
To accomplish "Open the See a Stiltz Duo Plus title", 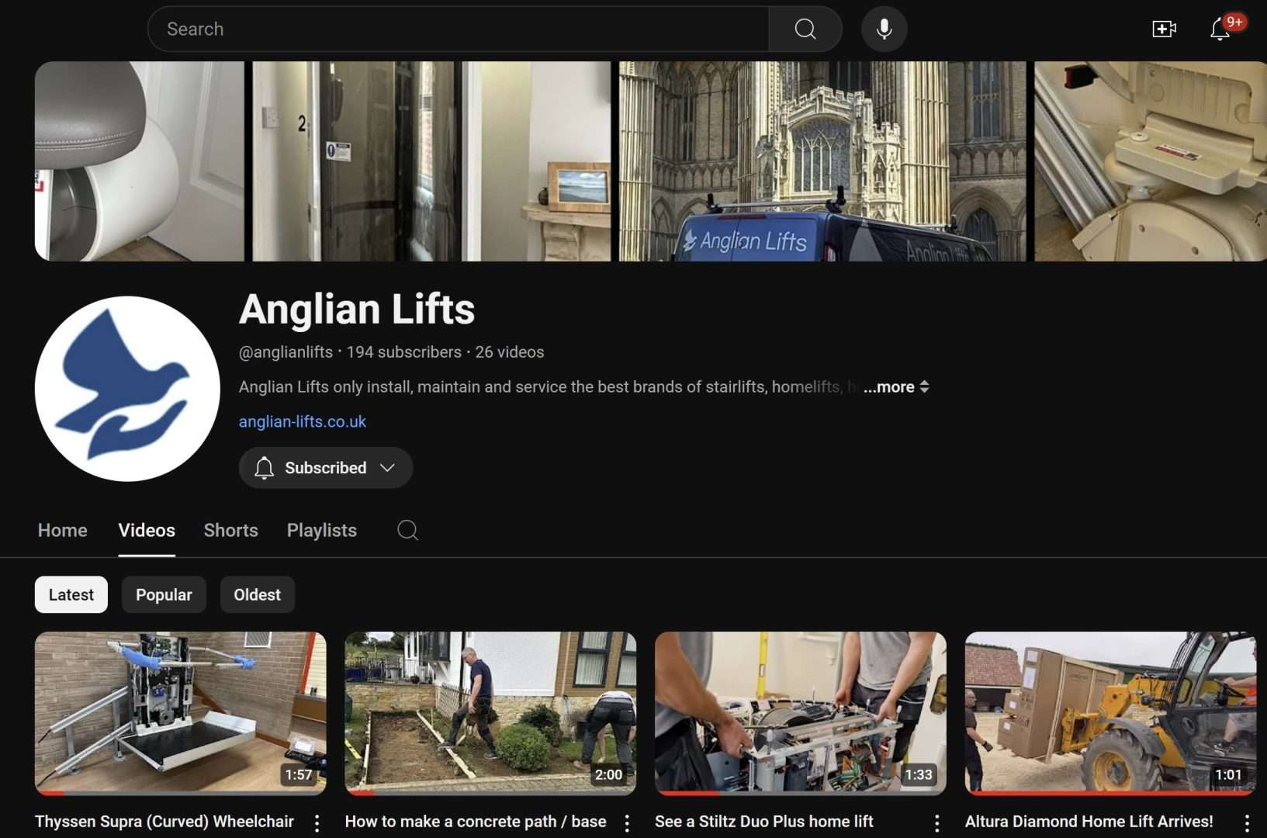I will click(764, 822).
